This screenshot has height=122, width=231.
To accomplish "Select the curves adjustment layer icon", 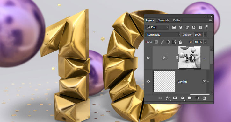I will click(x=164, y=58).
